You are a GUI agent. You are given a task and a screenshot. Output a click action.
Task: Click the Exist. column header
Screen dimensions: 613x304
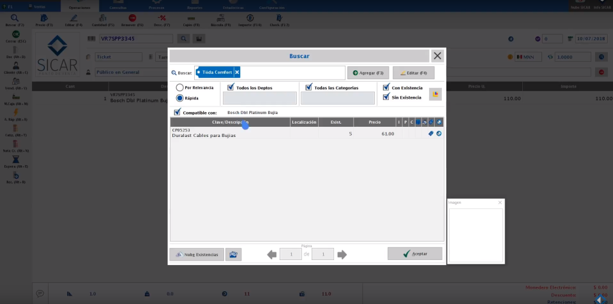[x=336, y=122]
